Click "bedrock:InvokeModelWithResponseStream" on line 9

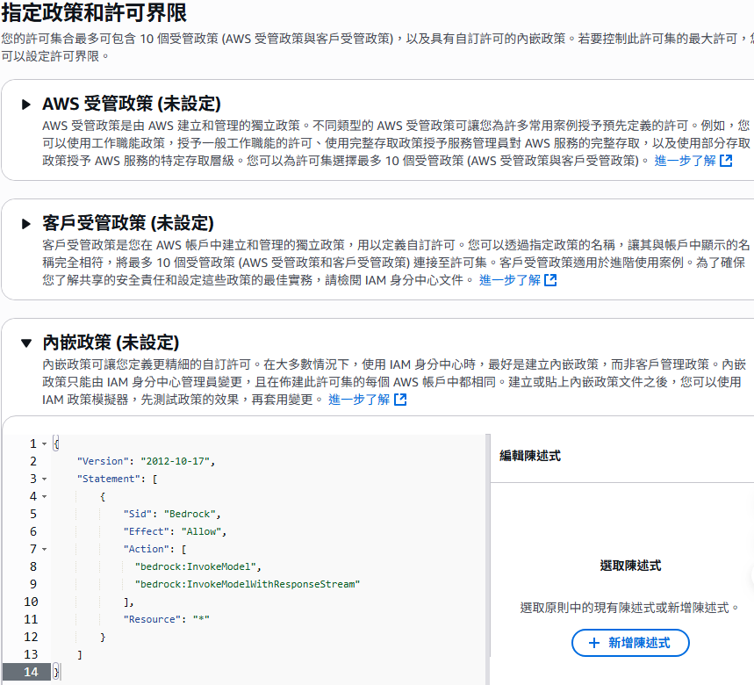tap(248, 584)
